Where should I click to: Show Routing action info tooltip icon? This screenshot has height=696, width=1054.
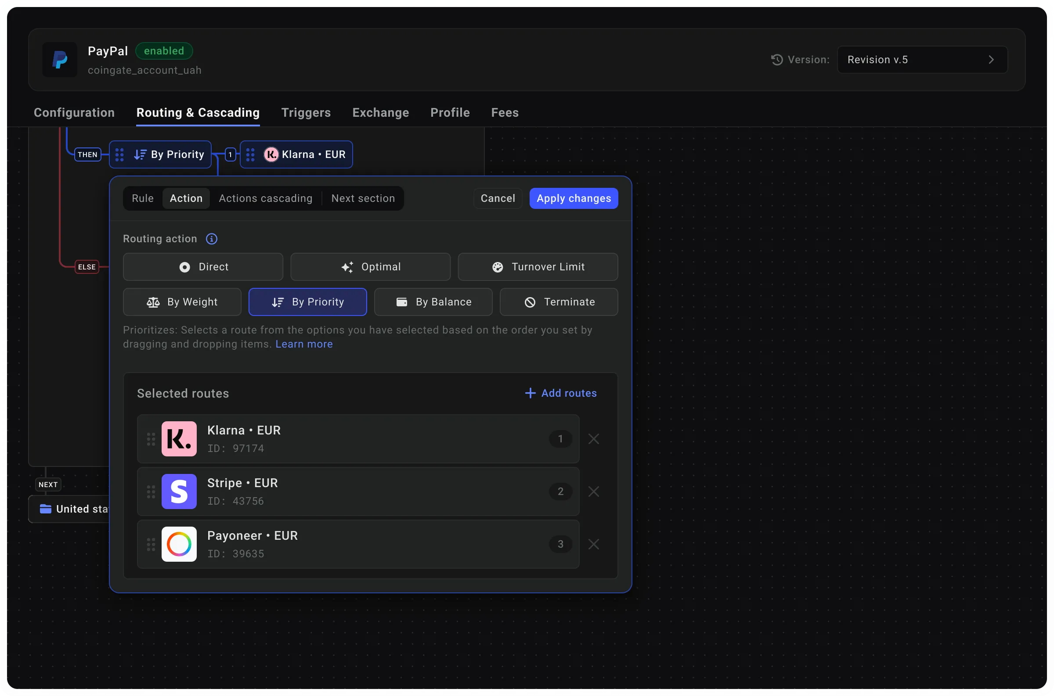click(x=212, y=239)
